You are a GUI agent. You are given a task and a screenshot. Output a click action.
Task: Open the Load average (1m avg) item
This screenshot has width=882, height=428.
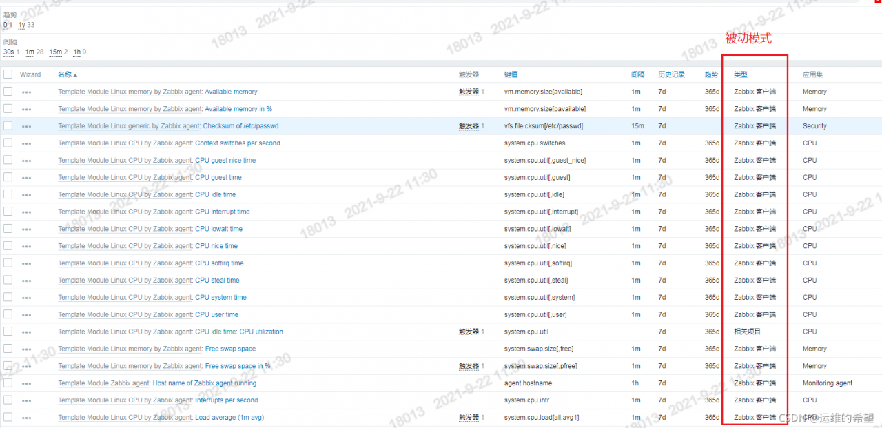[229, 418]
